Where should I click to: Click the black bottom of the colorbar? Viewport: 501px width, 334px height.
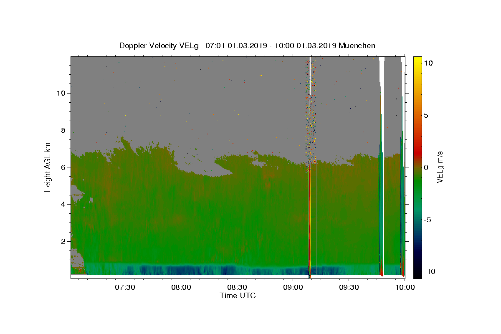(x=417, y=273)
